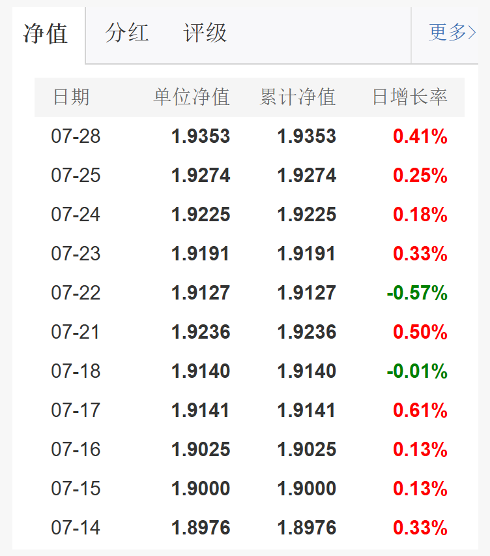Select unit net value 1.9140 for 07-18
The height and width of the screenshot is (556, 490).
coord(201,371)
